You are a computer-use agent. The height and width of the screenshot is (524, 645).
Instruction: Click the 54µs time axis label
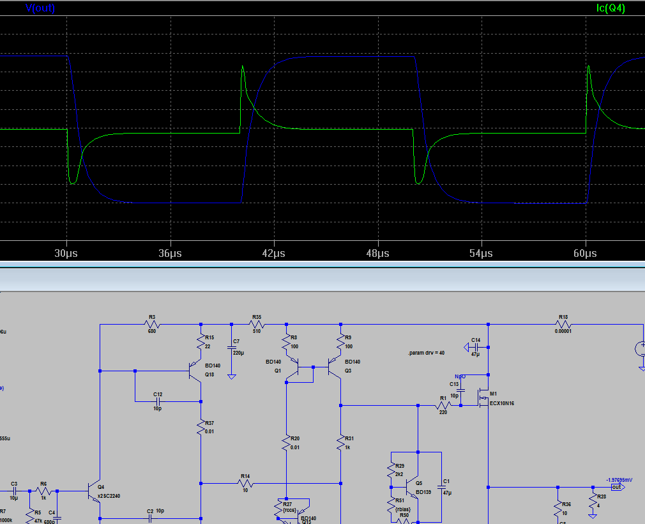click(x=482, y=253)
